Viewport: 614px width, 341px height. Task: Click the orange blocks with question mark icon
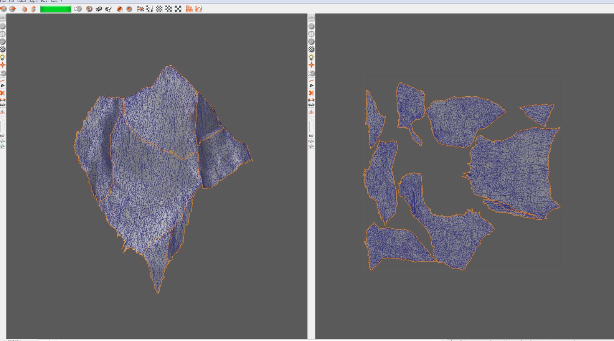198,9
